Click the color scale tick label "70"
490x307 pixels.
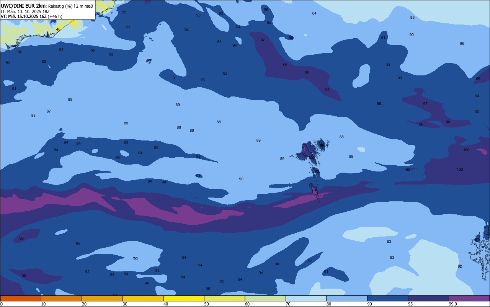tap(288, 304)
